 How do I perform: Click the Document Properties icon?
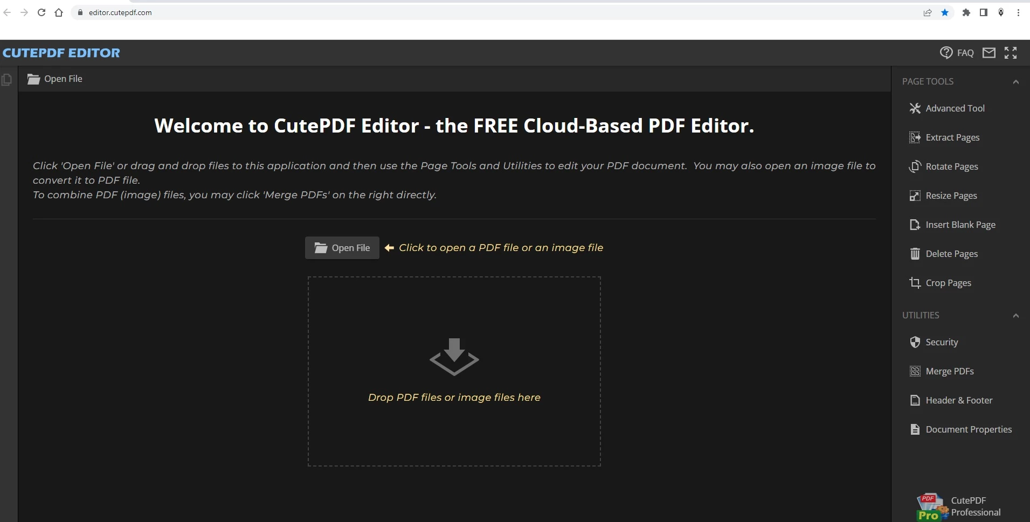point(915,429)
